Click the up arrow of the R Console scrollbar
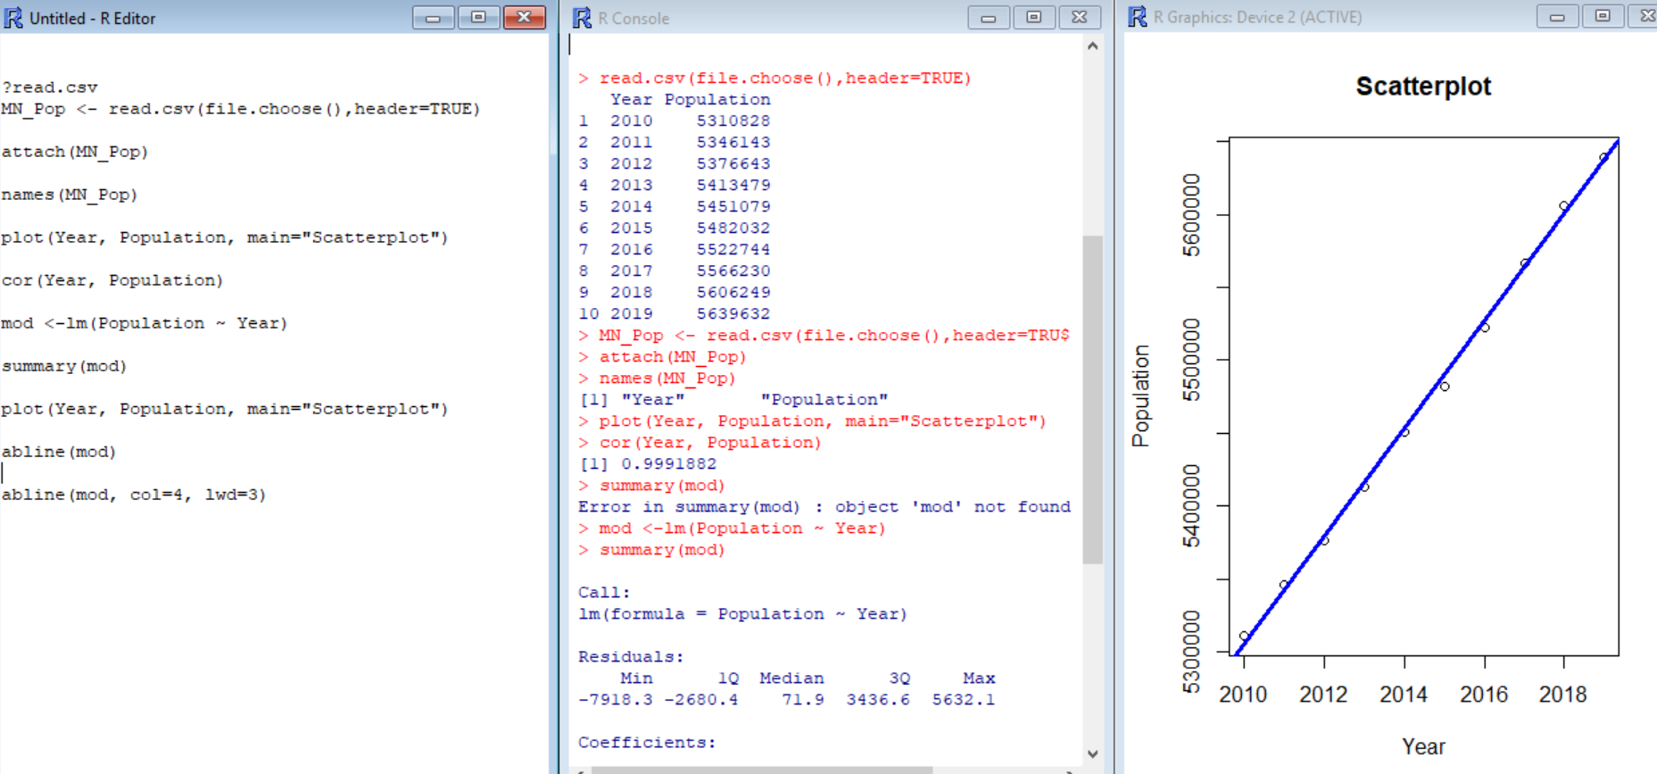This screenshot has width=1657, height=774. tap(1093, 46)
